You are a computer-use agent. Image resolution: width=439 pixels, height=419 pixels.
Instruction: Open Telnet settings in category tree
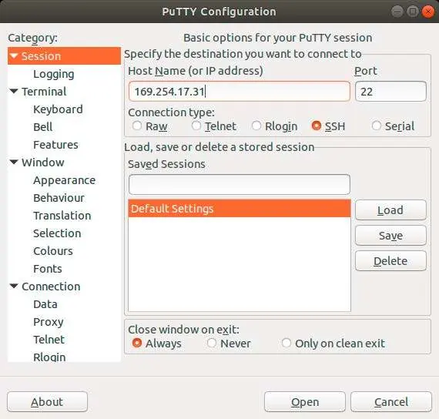[49, 340]
